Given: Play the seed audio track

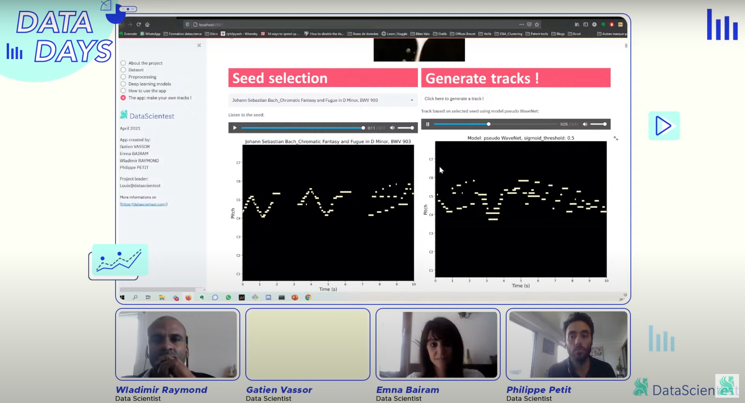Looking at the screenshot, I should point(235,128).
